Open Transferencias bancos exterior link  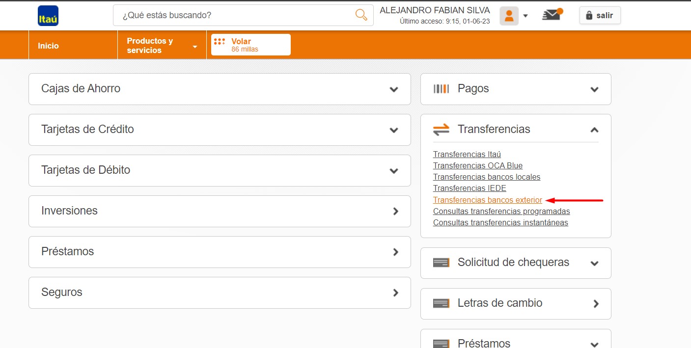(487, 200)
